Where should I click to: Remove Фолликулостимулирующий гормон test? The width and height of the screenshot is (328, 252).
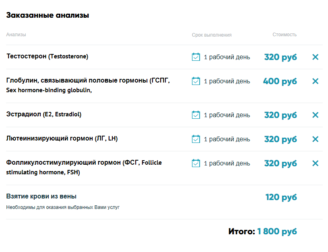[x=315, y=163]
